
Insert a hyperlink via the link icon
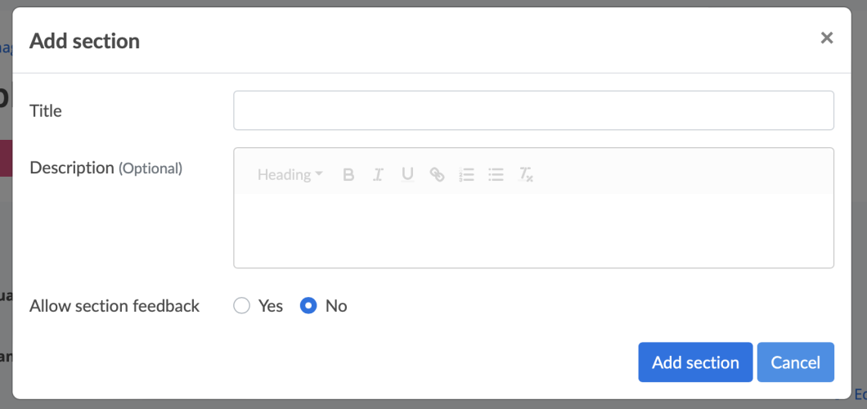[437, 174]
